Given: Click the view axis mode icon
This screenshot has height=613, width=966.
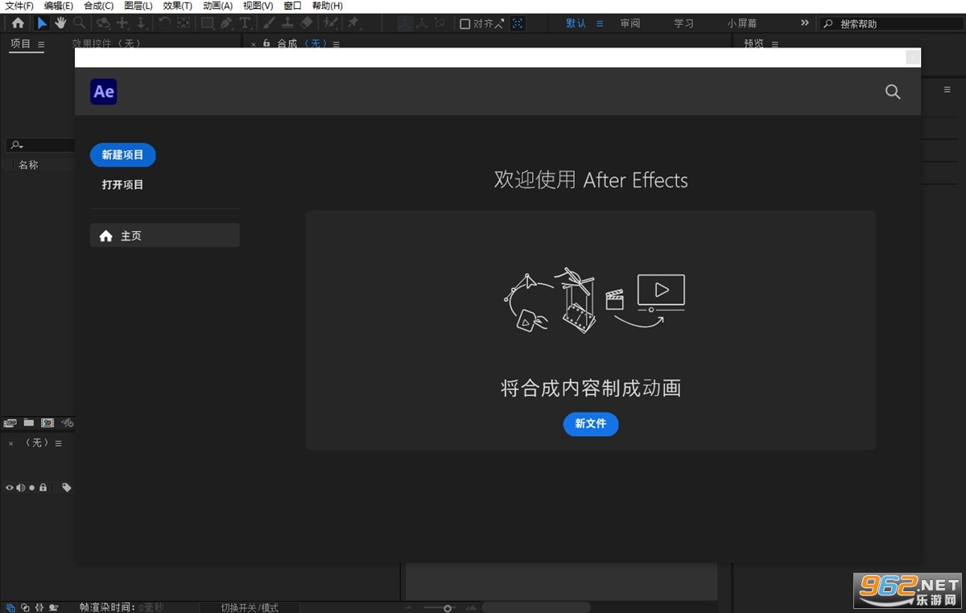Looking at the screenshot, I should (x=439, y=23).
